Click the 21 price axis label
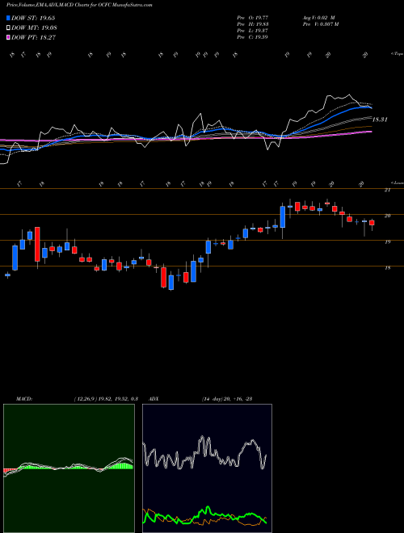 [387, 190]
